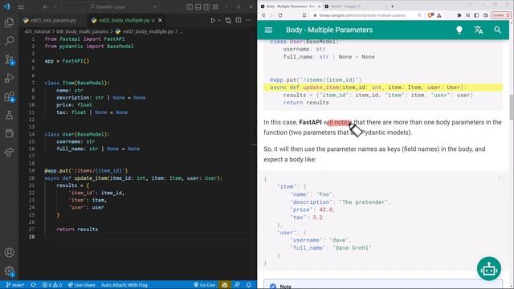
Task: Expand the command center dropdown chevron
Action: pyautogui.click(x=155, y=6)
